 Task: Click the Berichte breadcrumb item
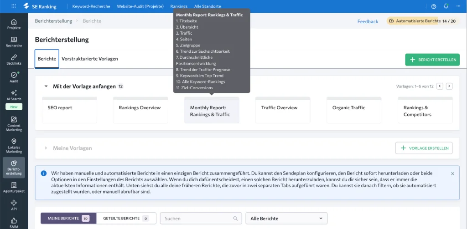tap(92, 21)
